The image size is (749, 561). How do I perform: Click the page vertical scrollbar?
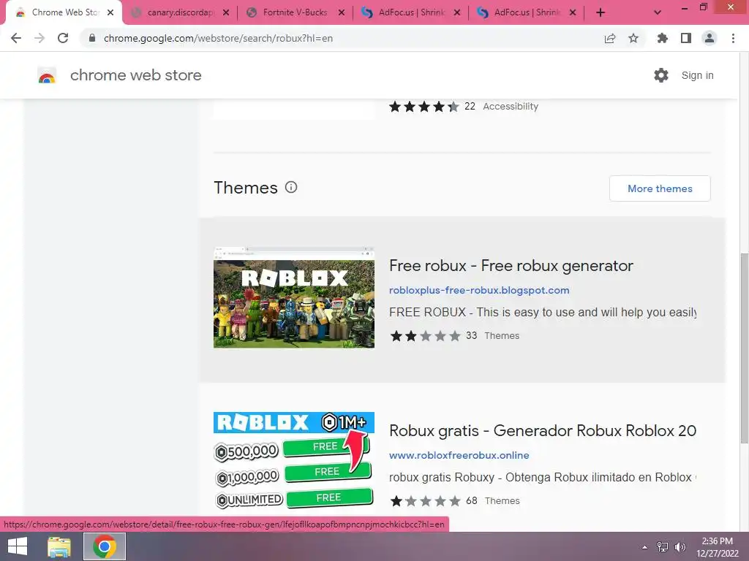(x=744, y=348)
